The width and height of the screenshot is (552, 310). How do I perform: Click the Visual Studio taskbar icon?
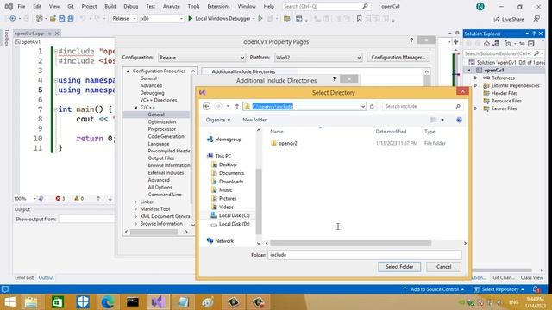158,302
